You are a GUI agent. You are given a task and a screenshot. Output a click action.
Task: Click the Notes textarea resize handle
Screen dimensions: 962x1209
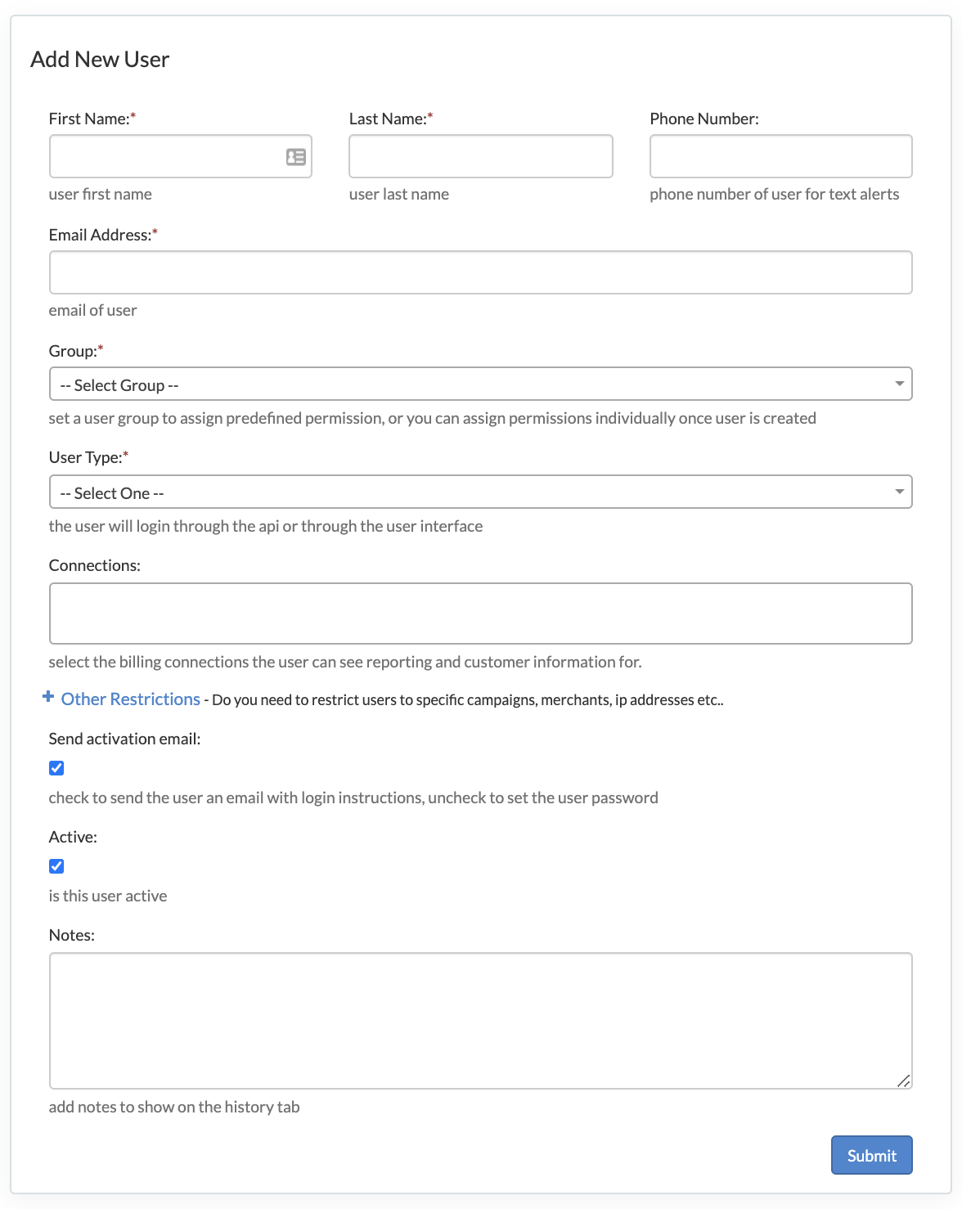coord(903,1081)
